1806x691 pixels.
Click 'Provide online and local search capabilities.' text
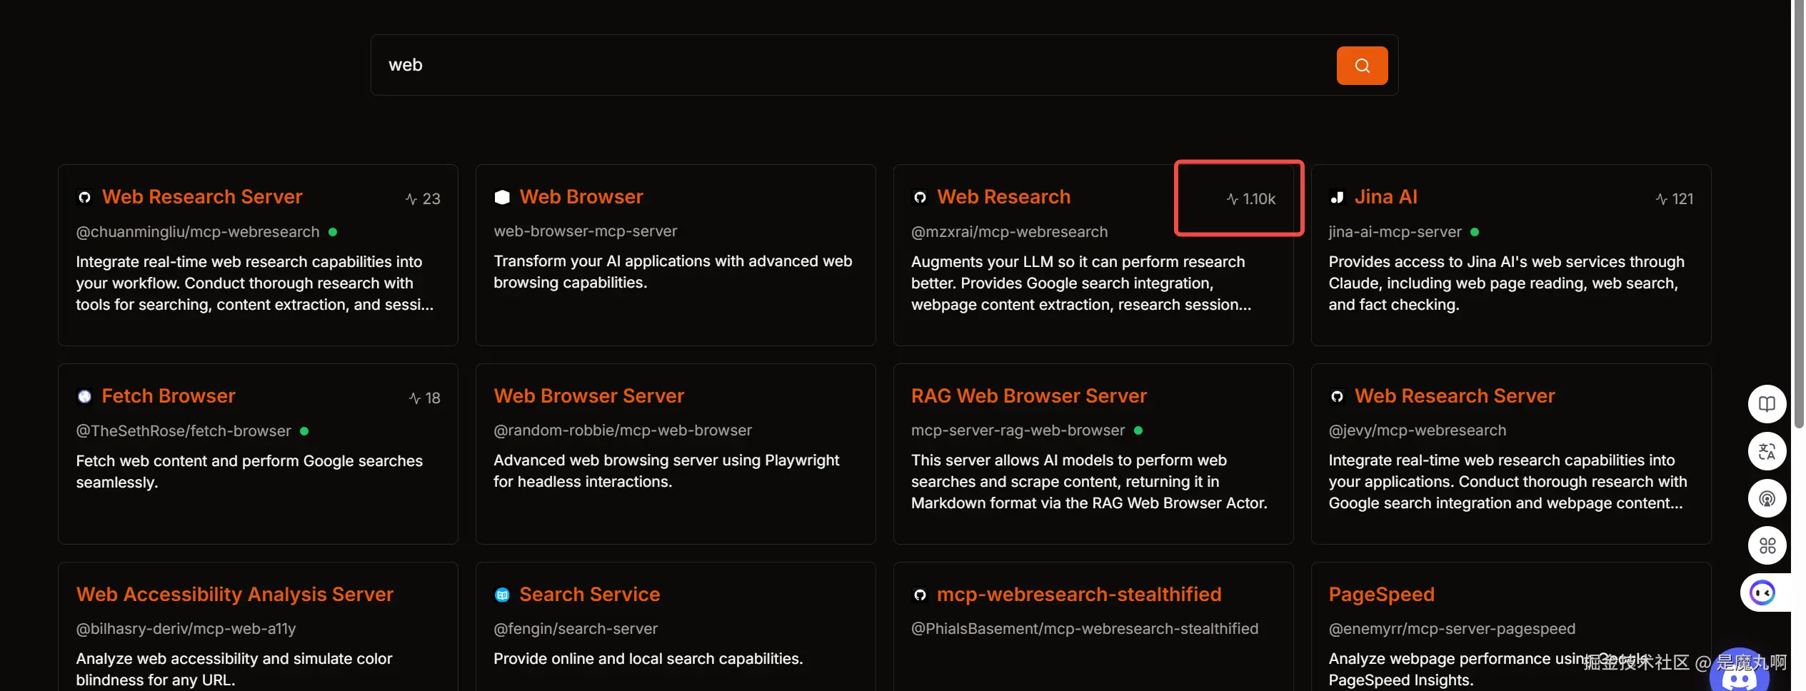pos(648,659)
